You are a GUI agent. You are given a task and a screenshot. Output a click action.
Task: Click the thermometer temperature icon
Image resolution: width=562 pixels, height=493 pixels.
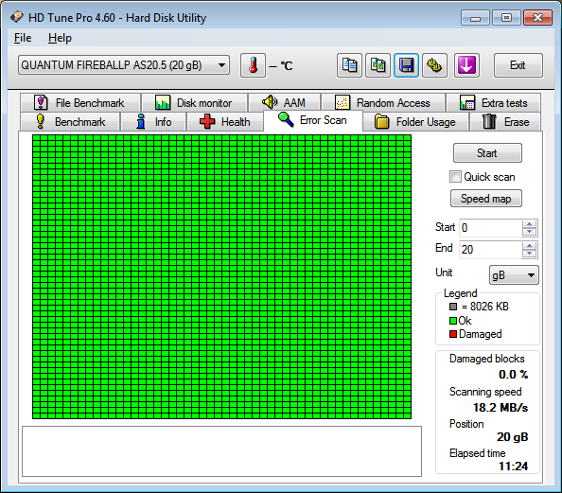pos(253,65)
